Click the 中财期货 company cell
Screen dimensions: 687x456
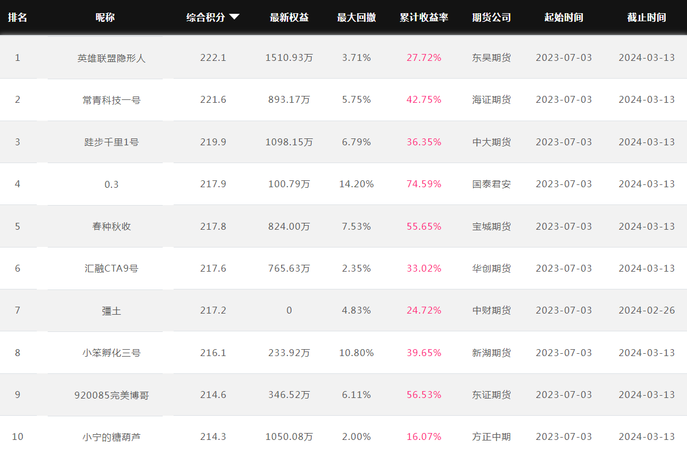pos(492,310)
